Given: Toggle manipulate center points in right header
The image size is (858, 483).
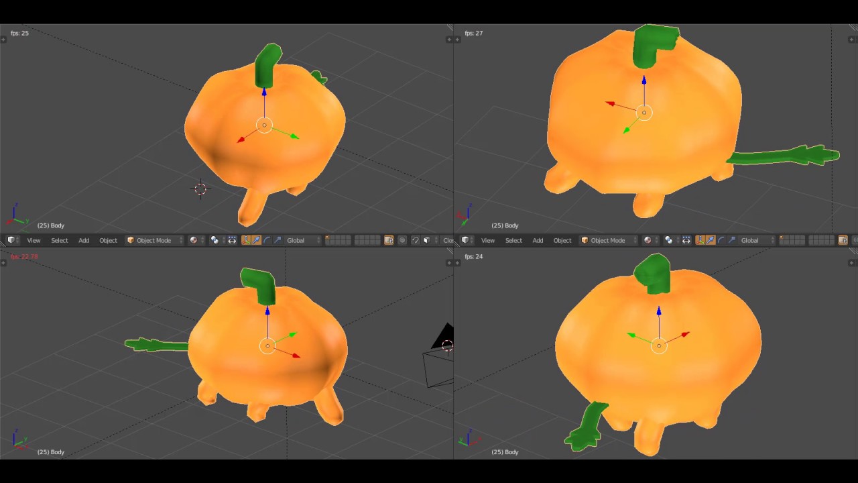Looking at the screenshot, I should tap(686, 240).
